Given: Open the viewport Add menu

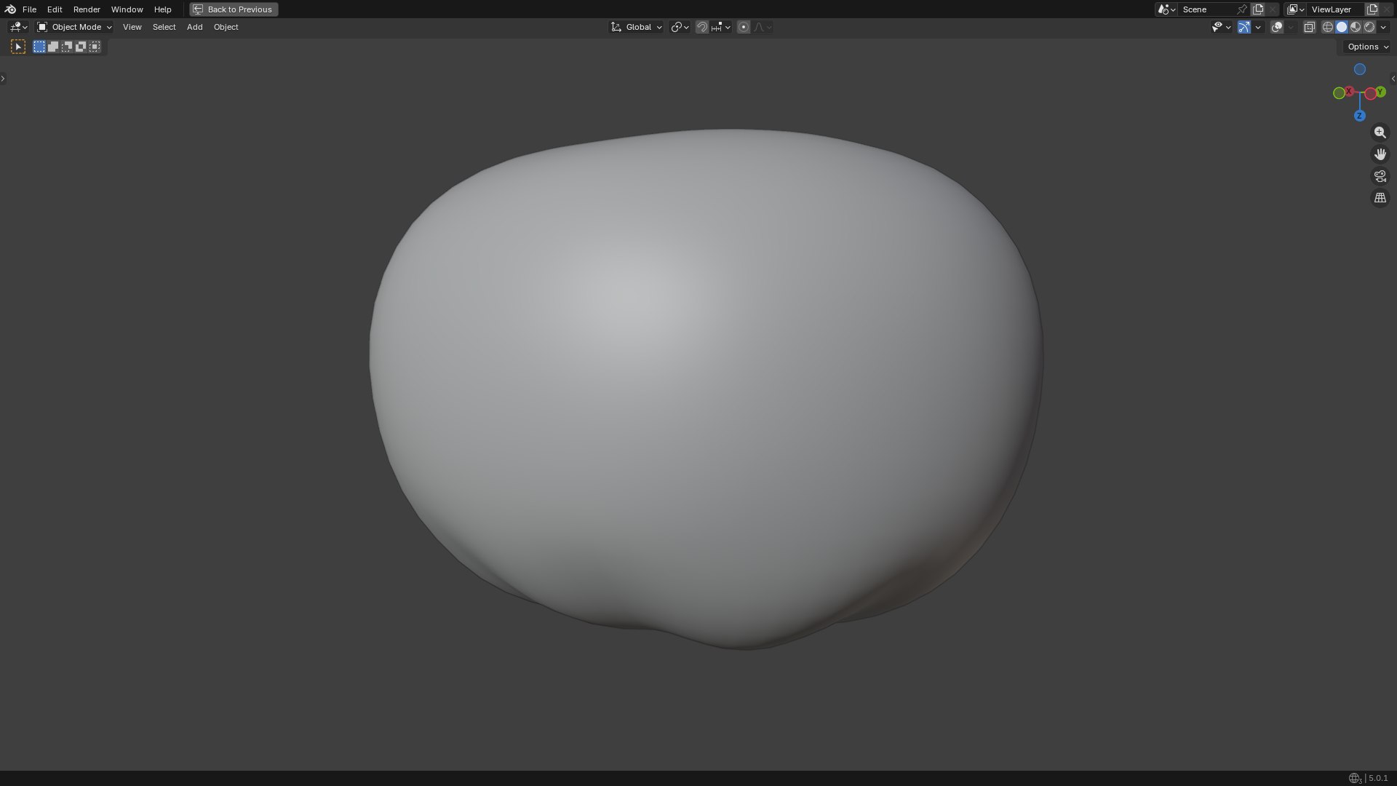Looking at the screenshot, I should pyautogui.click(x=194, y=27).
